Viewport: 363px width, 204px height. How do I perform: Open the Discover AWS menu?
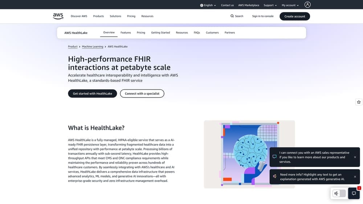coord(79,16)
